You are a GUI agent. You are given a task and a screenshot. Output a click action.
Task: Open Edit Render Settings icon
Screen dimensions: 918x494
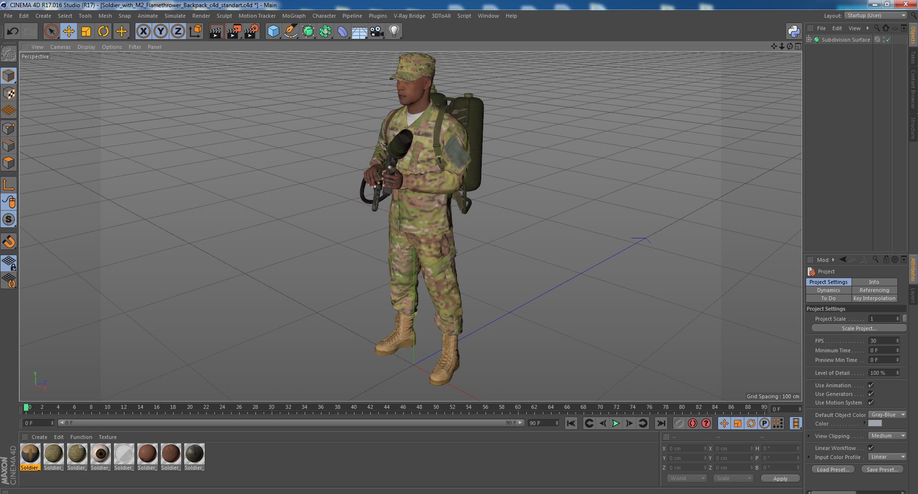click(251, 32)
